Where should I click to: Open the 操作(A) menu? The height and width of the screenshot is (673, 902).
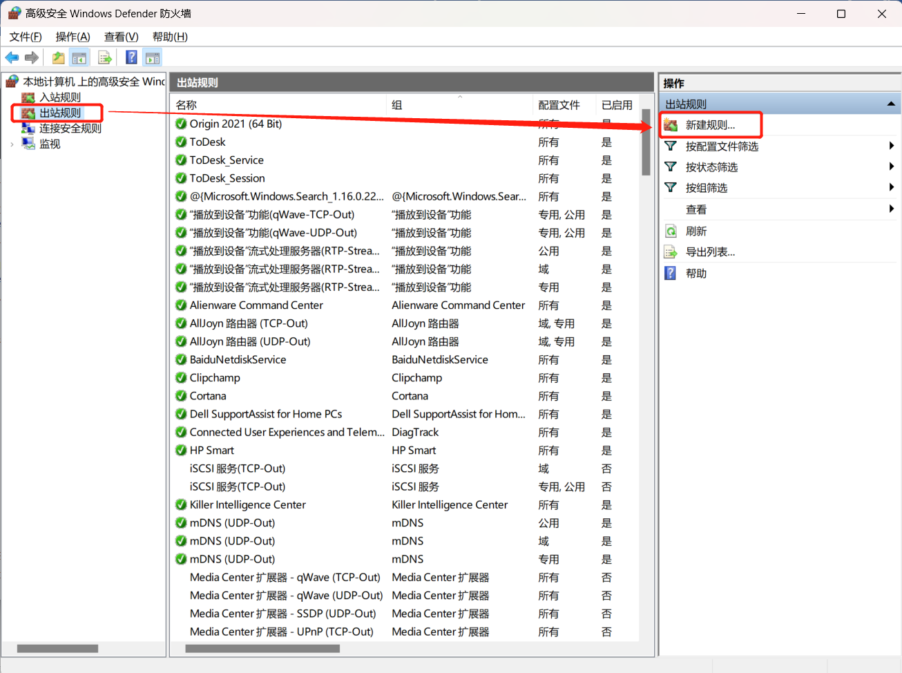(x=73, y=37)
